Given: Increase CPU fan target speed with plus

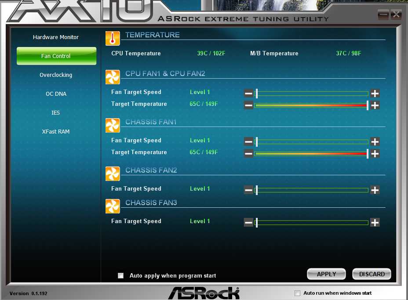Looking at the screenshot, I should pos(375,93).
